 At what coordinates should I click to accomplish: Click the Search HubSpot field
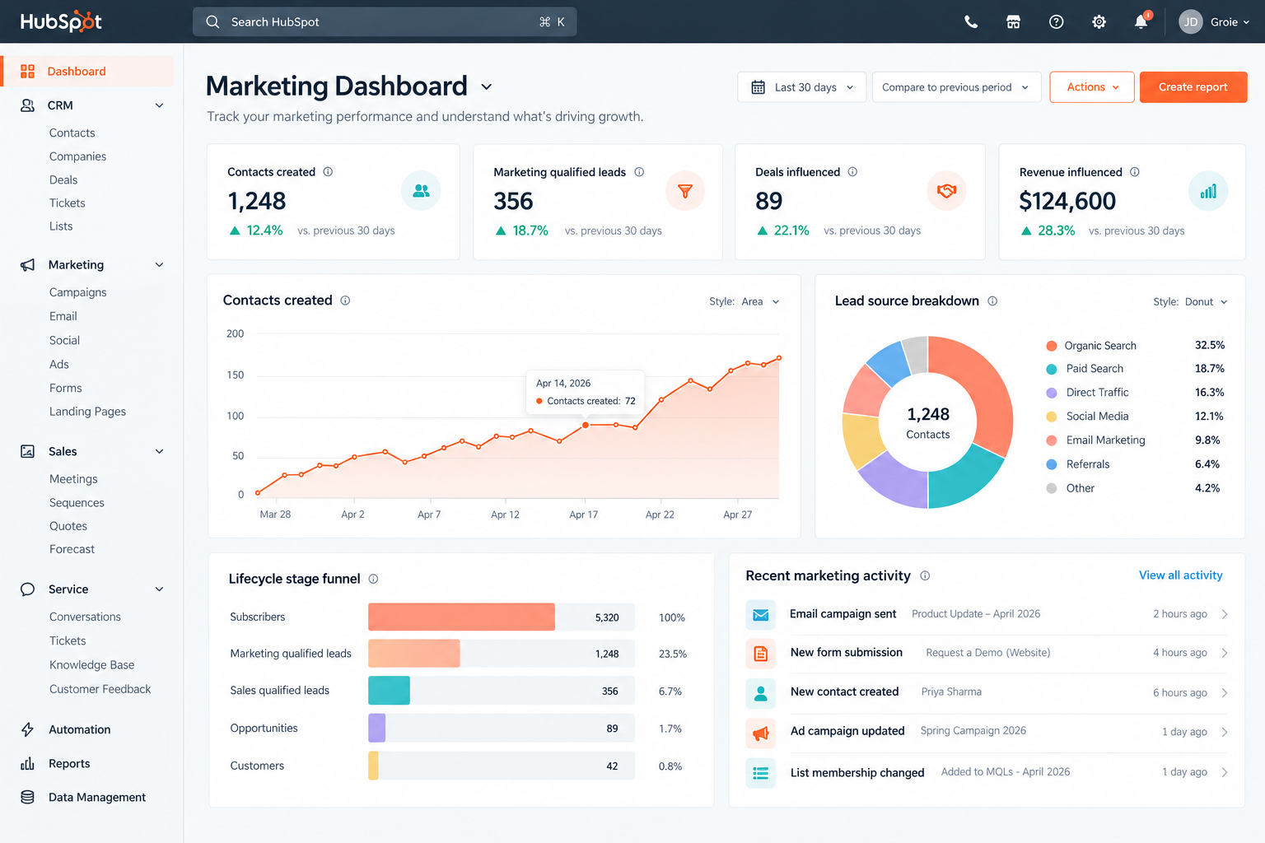[x=385, y=22]
